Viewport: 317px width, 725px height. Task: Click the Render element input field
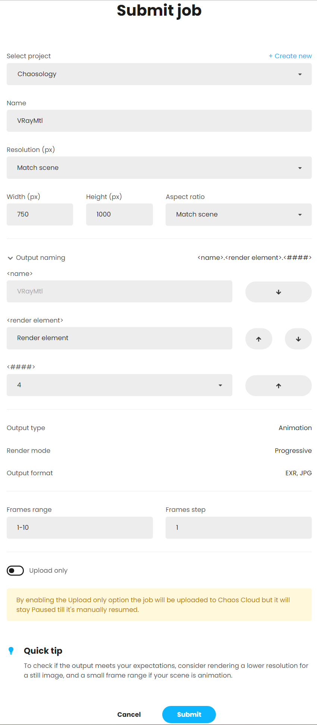pos(119,338)
